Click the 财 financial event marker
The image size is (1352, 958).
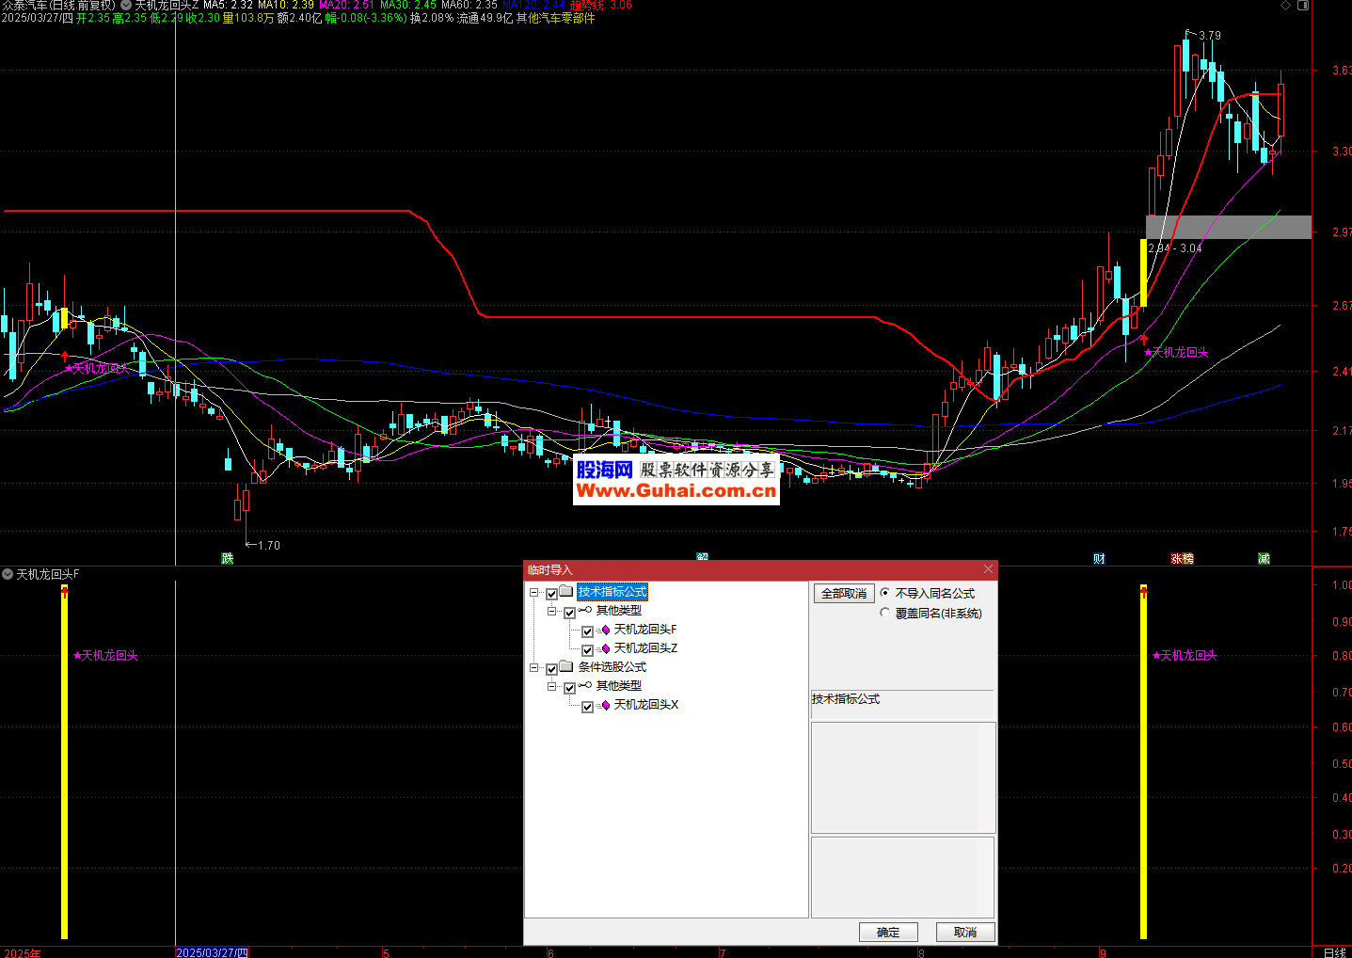click(x=1099, y=559)
